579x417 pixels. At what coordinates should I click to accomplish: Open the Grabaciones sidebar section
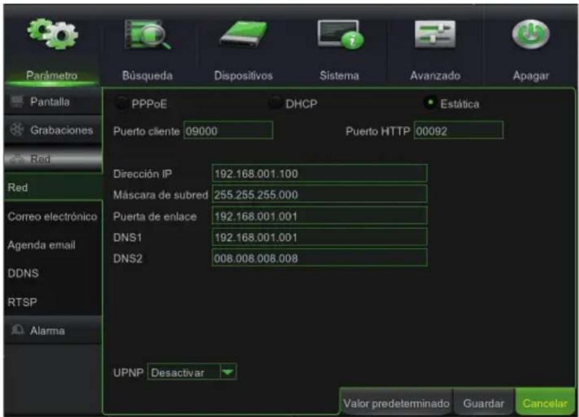[x=53, y=130]
